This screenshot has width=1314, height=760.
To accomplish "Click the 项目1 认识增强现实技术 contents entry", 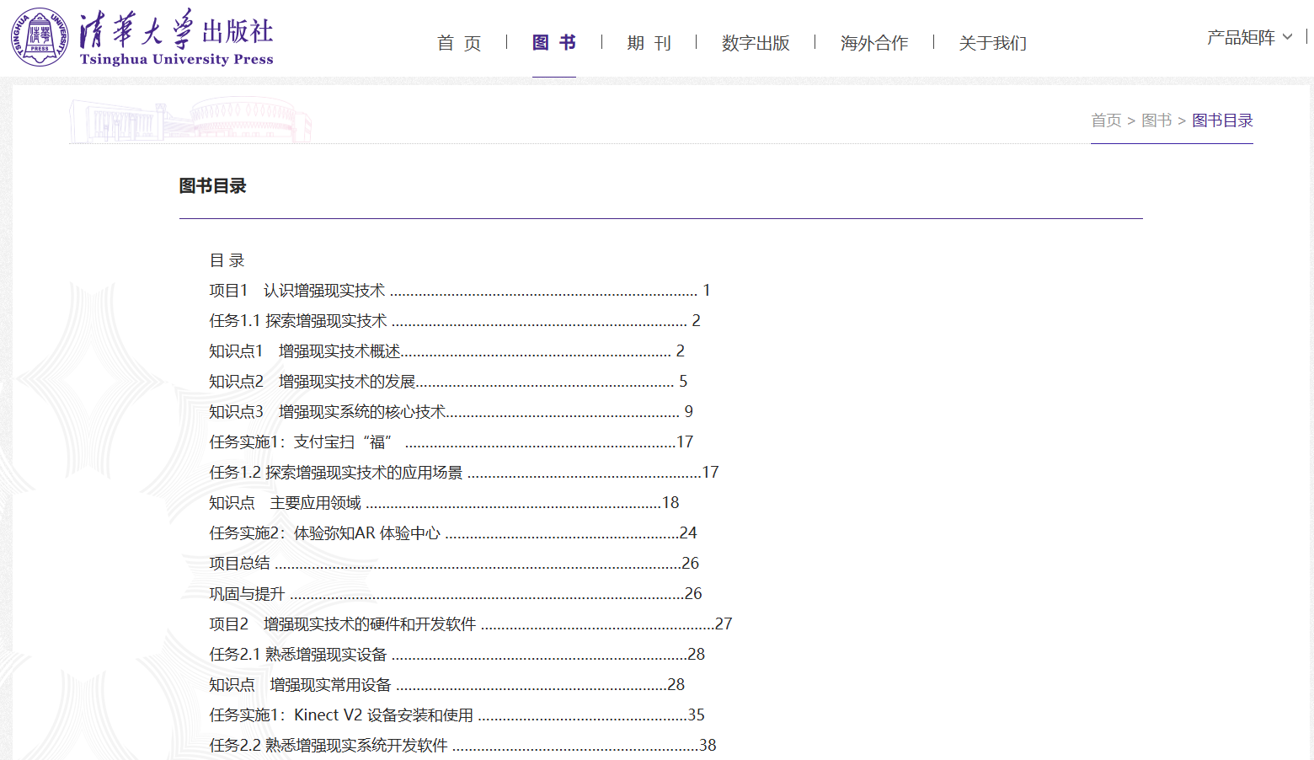I will pos(459,291).
